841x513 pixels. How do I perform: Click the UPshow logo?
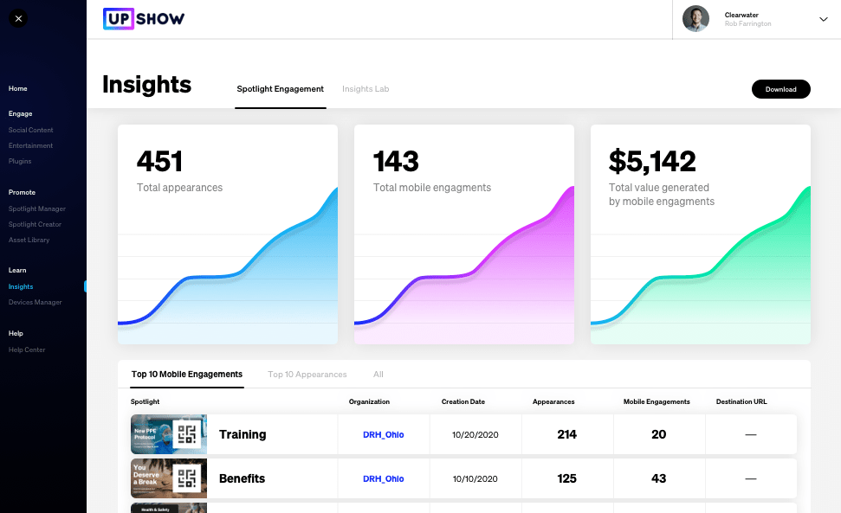[x=144, y=17]
